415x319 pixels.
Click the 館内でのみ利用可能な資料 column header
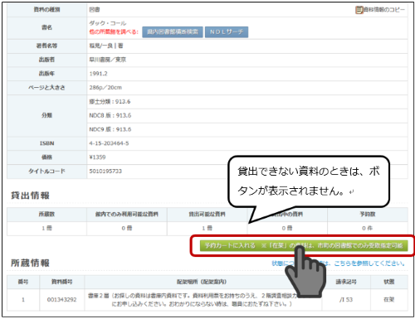(x=127, y=215)
